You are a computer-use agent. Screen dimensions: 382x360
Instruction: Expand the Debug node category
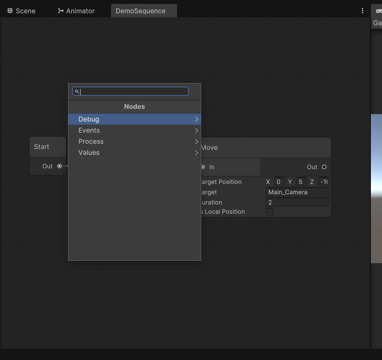point(197,119)
